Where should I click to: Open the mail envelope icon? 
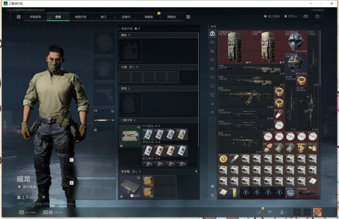306,16
